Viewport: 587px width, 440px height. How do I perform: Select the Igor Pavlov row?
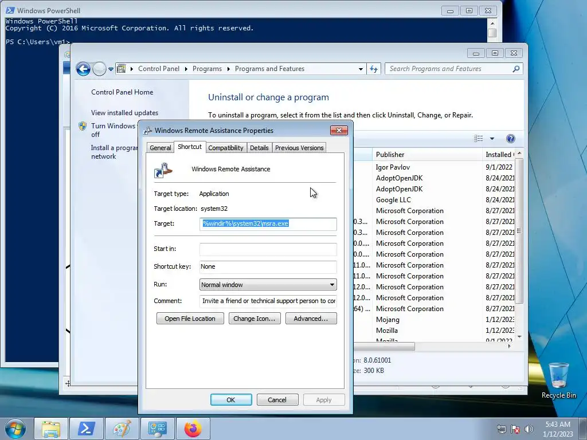coord(435,167)
